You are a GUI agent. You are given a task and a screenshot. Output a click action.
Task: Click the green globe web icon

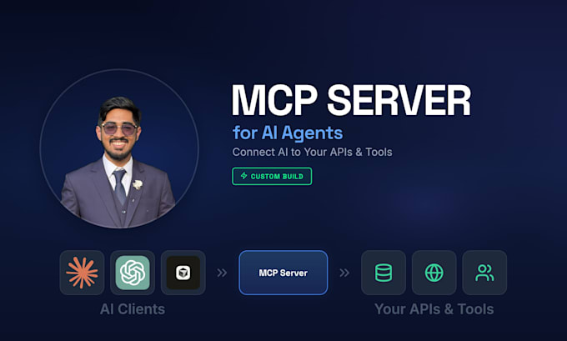point(434,273)
